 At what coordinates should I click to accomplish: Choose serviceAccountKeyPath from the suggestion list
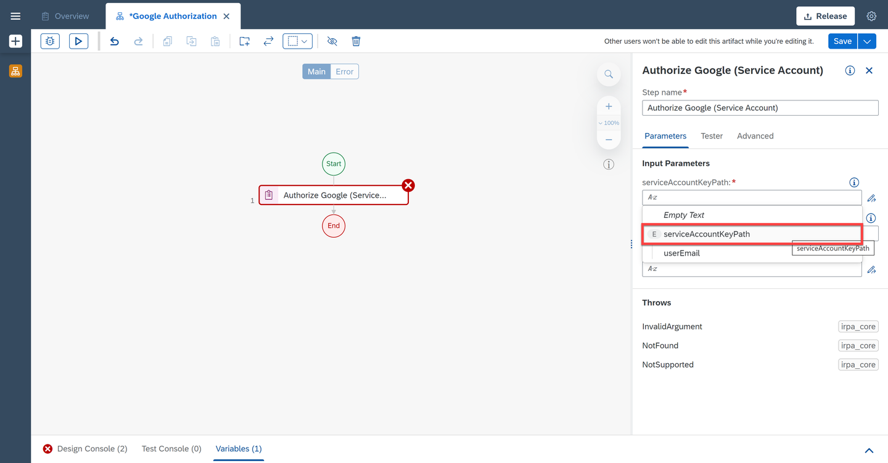tap(752, 234)
